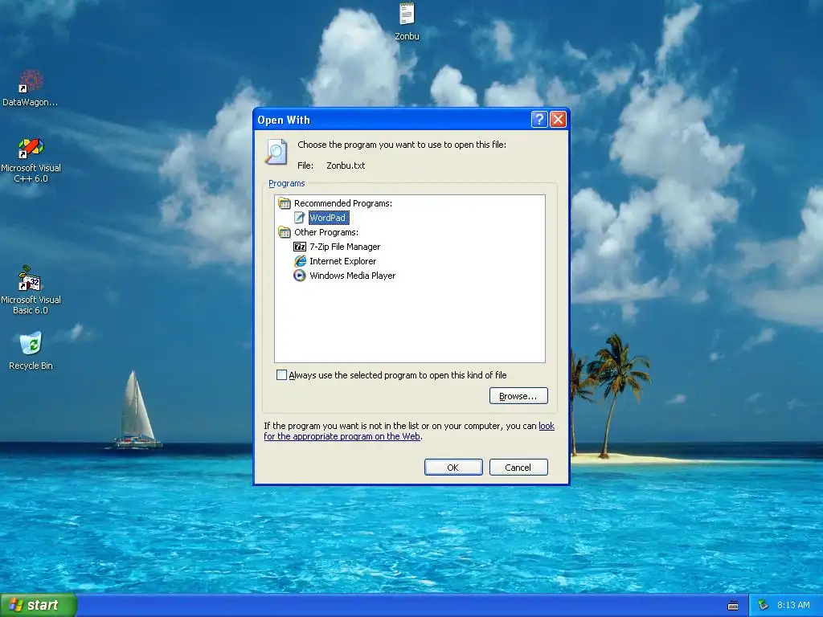Confirm with the OK button
The image size is (823, 617).
[x=453, y=467]
